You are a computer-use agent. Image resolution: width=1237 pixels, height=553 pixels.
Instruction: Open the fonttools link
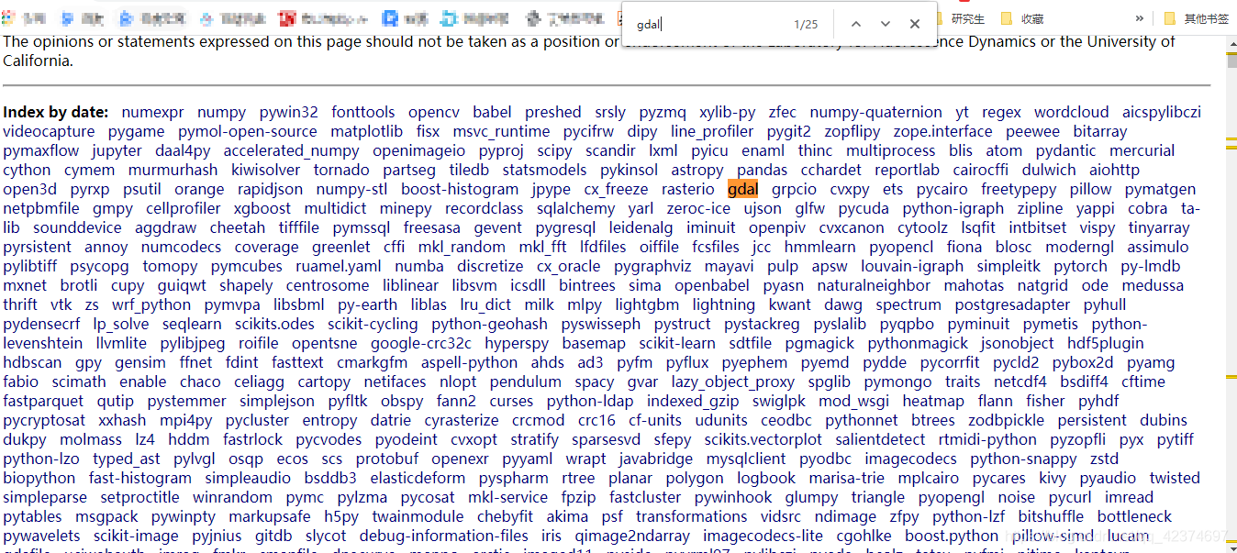[363, 112]
